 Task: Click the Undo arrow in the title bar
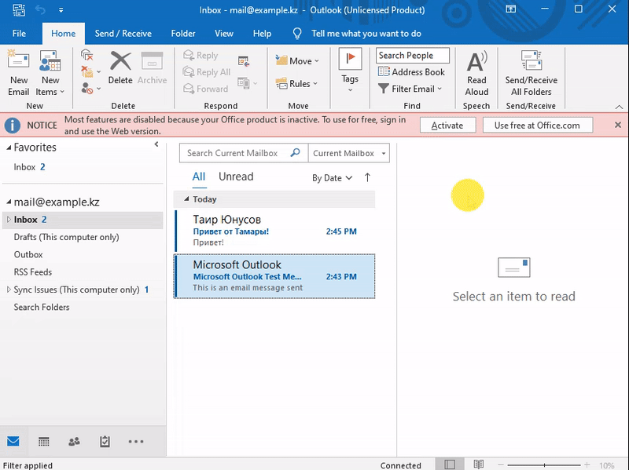point(41,9)
